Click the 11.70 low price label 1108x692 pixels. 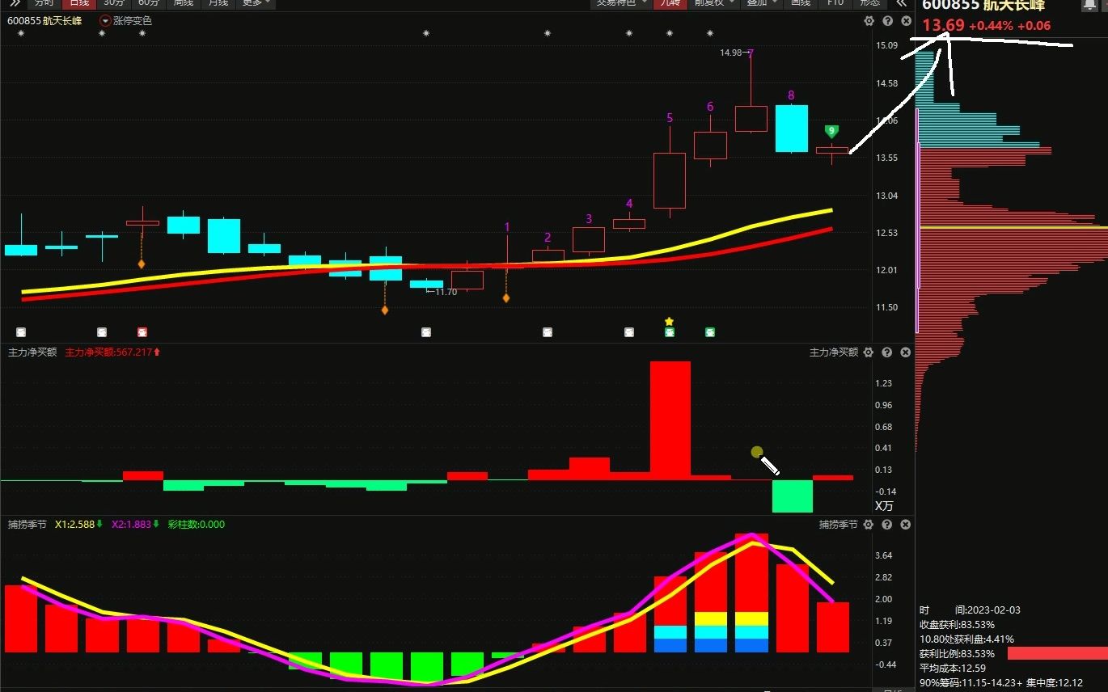click(446, 292)
